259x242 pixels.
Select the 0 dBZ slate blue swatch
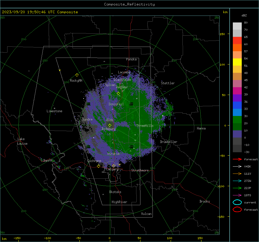237,134
